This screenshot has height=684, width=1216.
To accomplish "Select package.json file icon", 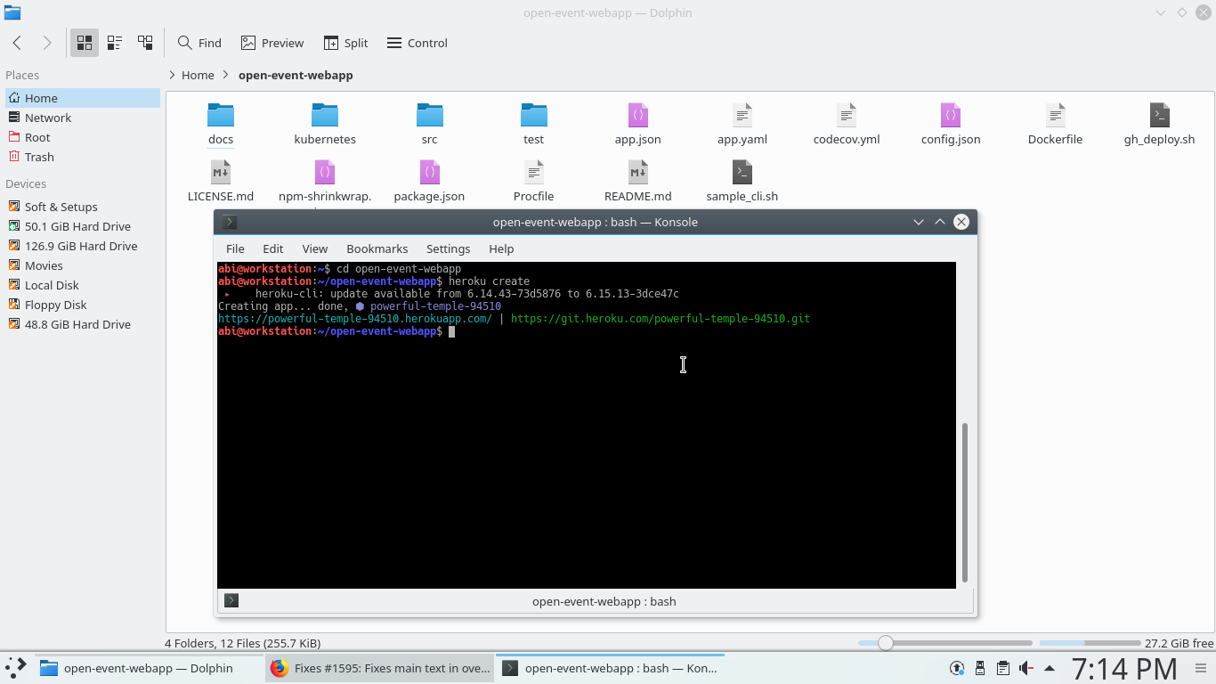I will point(430,172).
